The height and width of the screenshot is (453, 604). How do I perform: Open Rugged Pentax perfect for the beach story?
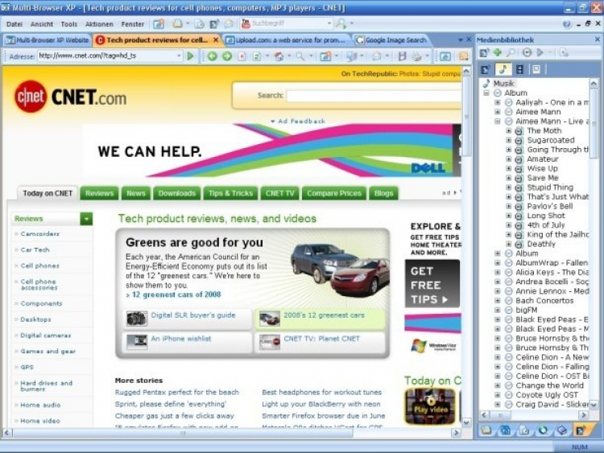(x=177, y=392)
